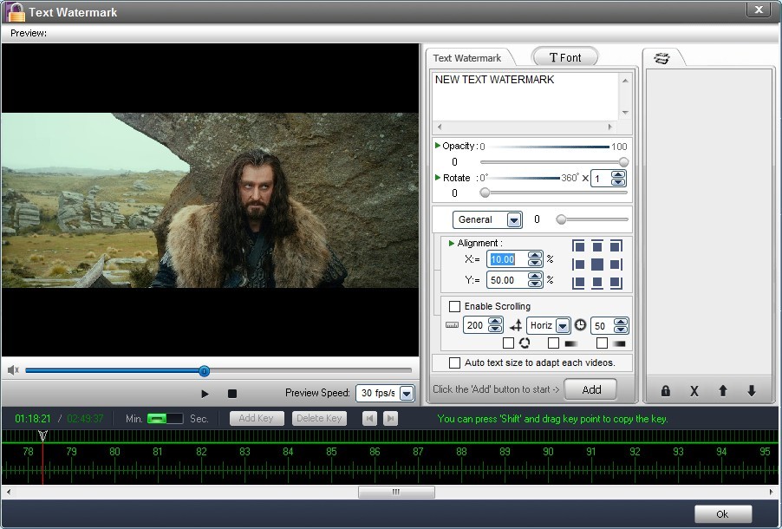Click the X delete icon under list panel

[x=694, y=391]
